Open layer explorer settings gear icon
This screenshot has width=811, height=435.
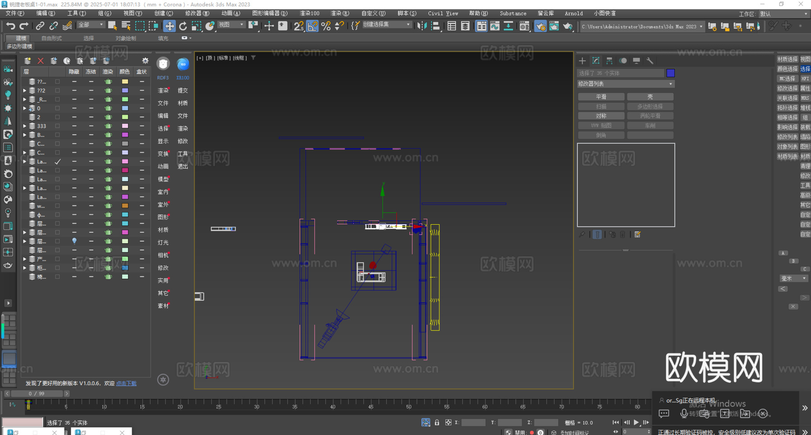tap(145, 60)
